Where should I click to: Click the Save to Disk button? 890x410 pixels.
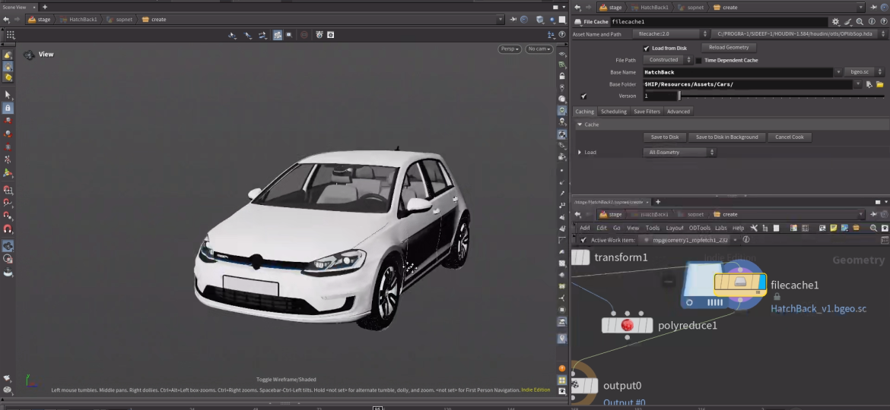click(664, 137)
